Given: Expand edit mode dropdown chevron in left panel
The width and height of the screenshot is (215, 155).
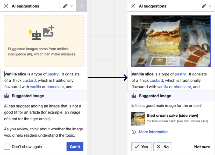Looking at the screenshot, I should [x=71, y=6].
